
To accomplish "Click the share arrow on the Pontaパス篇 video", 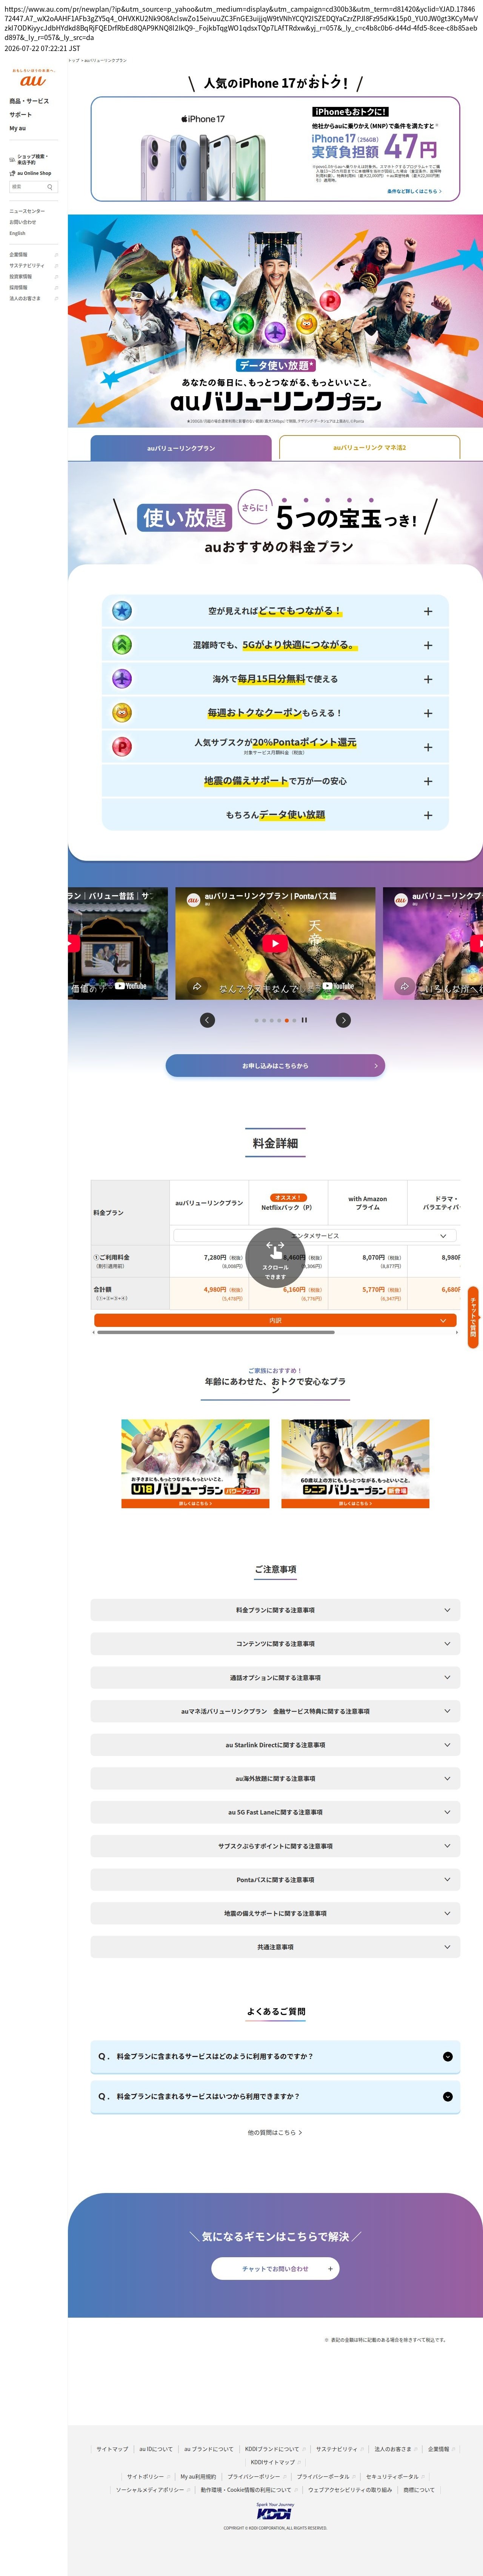I will pos(197,986).
